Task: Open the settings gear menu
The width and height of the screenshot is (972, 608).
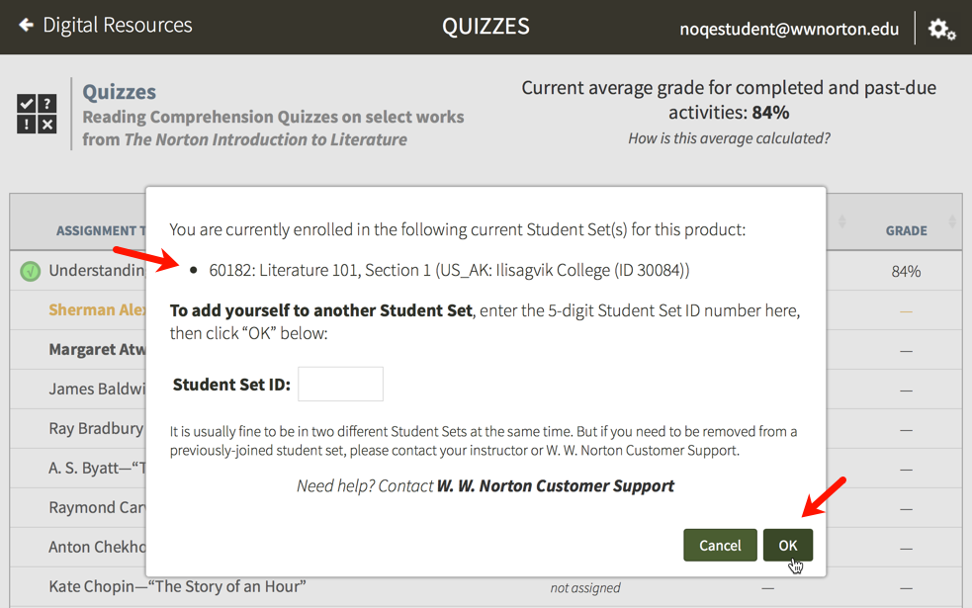Action: pyautogui.click(x=941, y=29)
